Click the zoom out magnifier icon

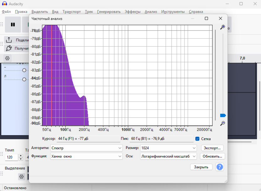(x=222, y=123)
